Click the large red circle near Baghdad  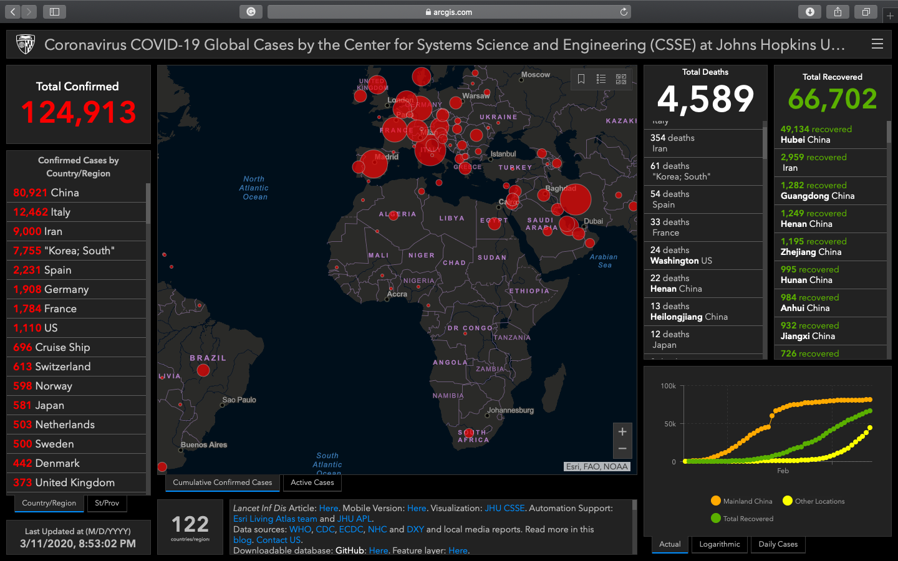pos(575,199)
